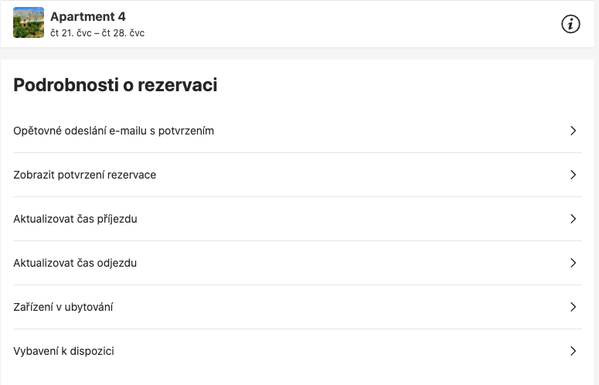This screenshot has height=385, width=599.
Task: Select Aktualizovat čas odjezdu option
Action: pos(75,263)
